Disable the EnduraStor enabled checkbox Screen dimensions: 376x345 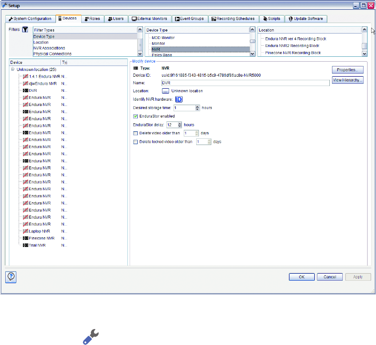click(136, 116)
